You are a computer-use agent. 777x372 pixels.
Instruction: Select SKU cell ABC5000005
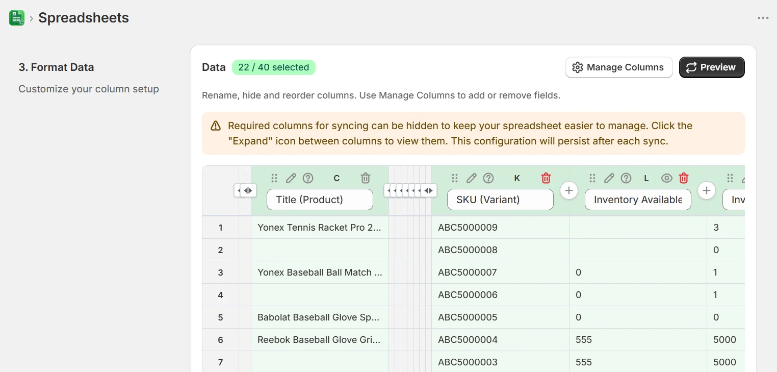click(500, 317)
